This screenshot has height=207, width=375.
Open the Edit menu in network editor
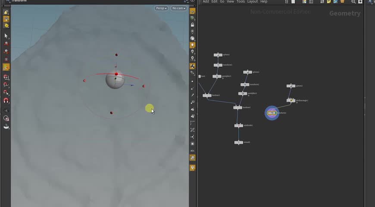(214, 2)
